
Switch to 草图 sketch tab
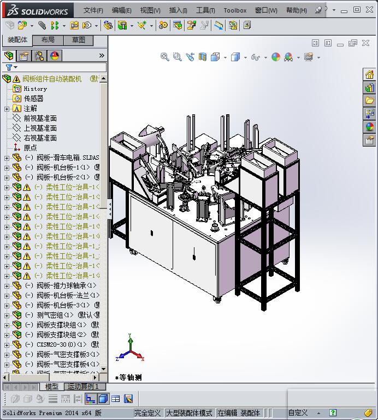pos(78,40)
